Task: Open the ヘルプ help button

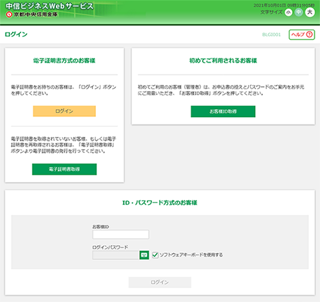Action: tap(302, 35)
